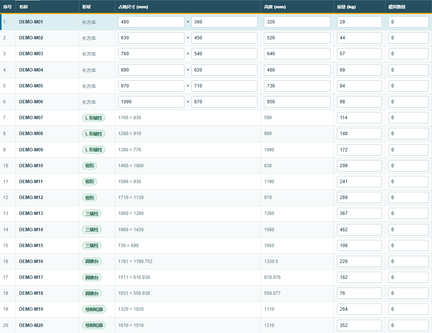Click the 480 footprint length field for DEMO-M01

[151, 22]
